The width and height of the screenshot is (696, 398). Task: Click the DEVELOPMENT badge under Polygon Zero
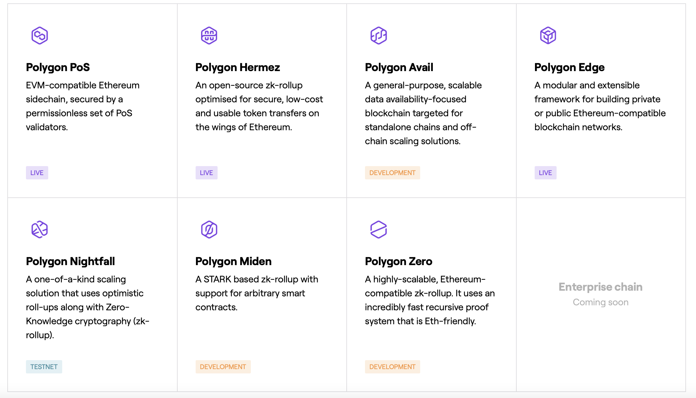click(x=393, y=366)
